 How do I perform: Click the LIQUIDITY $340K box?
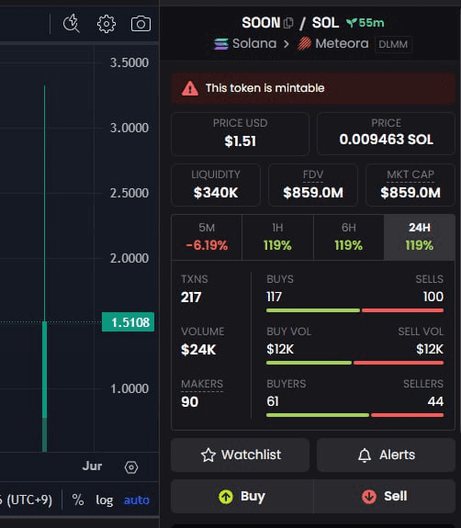pos(216,185)
